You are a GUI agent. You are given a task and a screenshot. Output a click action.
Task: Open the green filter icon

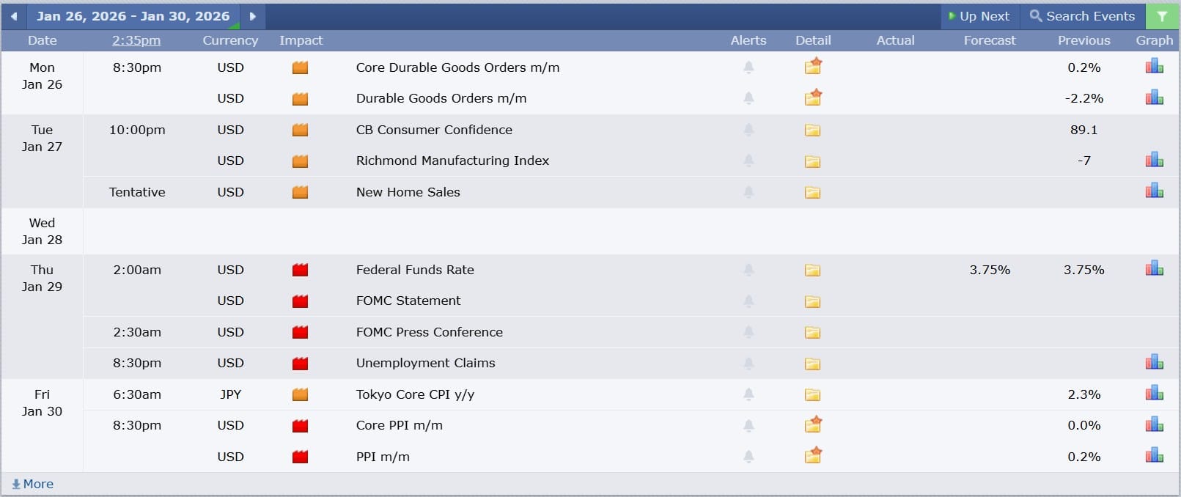tap(1162, 16)
